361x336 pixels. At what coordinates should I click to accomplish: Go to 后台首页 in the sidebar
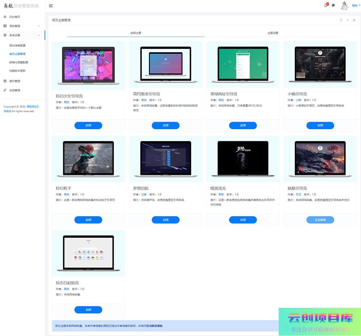[14, 17]
